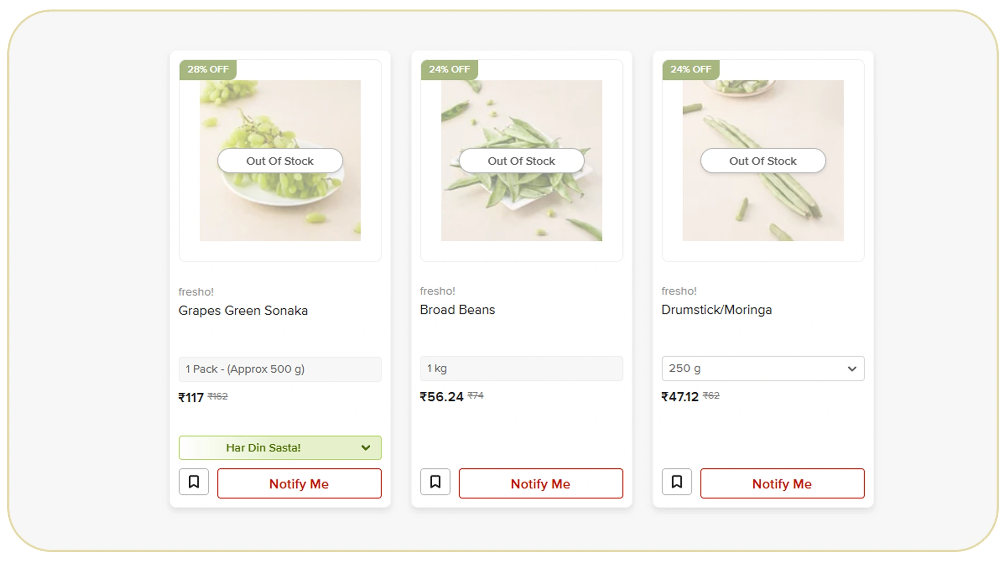Screen dimensions: 1006x561
Task: Click chevron arrow in Drumstick quantity selector
Action: (852, 369)
